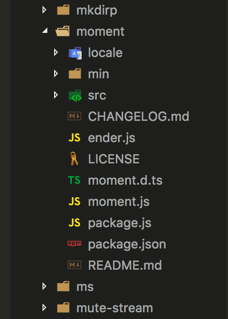Click the mute-stream folder icon
Image resolution: width=228 pixels, height=319 pixels.
pos(63,307)
